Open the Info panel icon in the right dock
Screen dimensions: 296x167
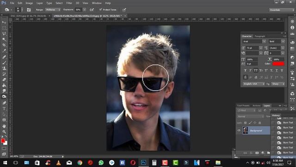pyautogui.click(x=292, y=28)
